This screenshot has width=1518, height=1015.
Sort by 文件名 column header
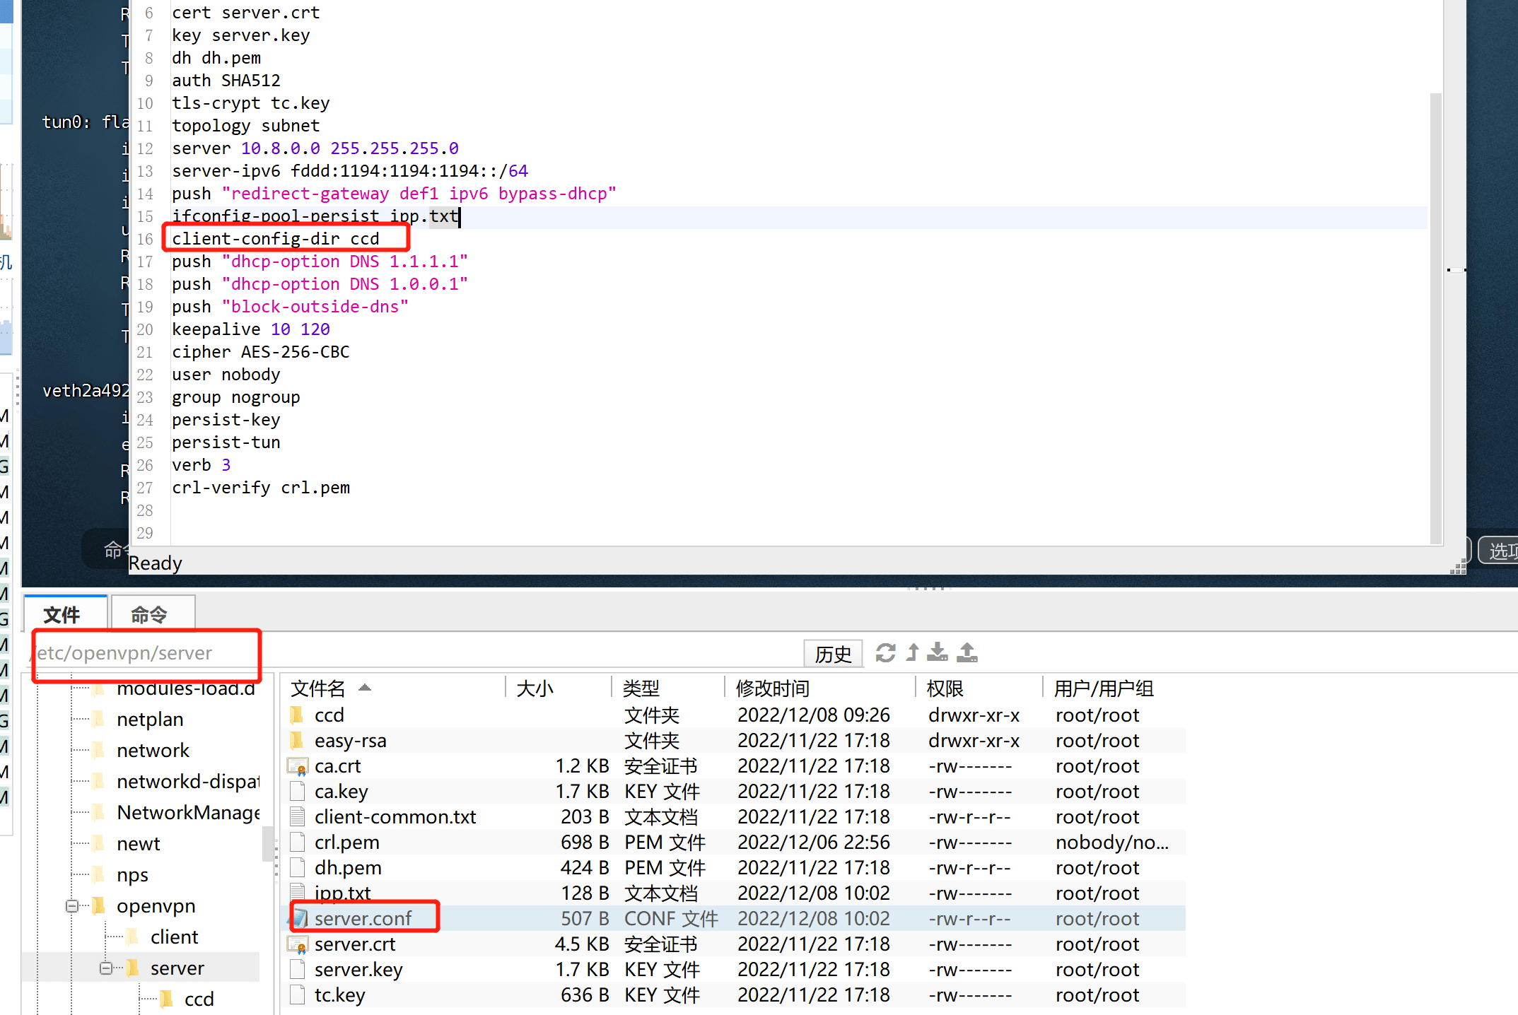pyautogui.click(x=318, y=688)
